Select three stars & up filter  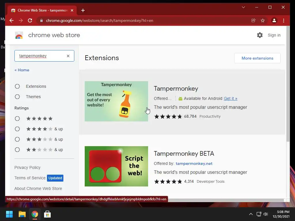pyautogui.click(x=17, y=139)
